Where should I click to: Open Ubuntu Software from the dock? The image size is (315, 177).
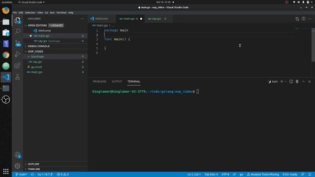click(5, 33)
